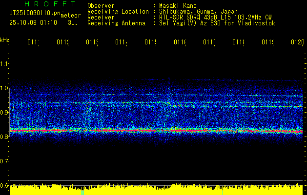Select the 1.0 frequency axis tick
Image resolution: width=307 pixels, height=195 pixels.
click(4, 88)
